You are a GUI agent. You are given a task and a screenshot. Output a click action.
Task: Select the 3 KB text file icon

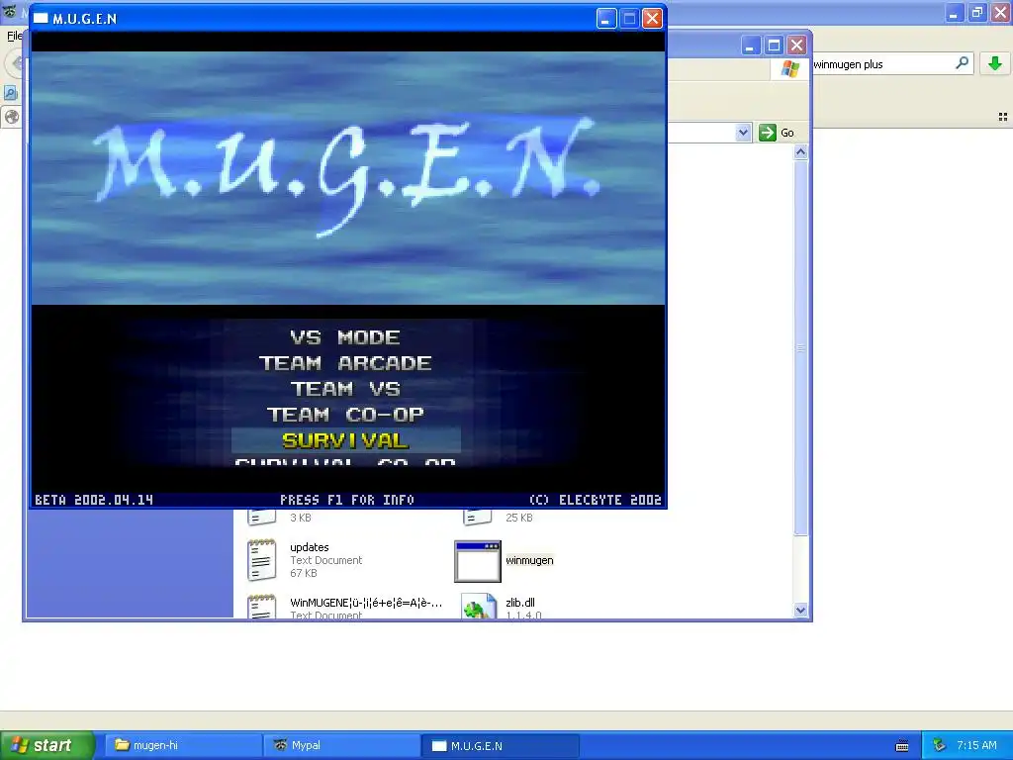coord(261,517)
